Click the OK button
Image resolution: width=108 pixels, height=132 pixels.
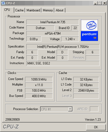click(x=96, y=127)
